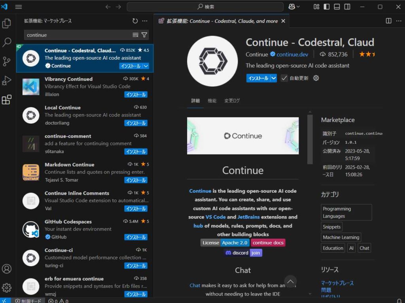Switch to the 変更ログ tab
405x303 pixels.
pyautogui.click(x=232, y=100)
